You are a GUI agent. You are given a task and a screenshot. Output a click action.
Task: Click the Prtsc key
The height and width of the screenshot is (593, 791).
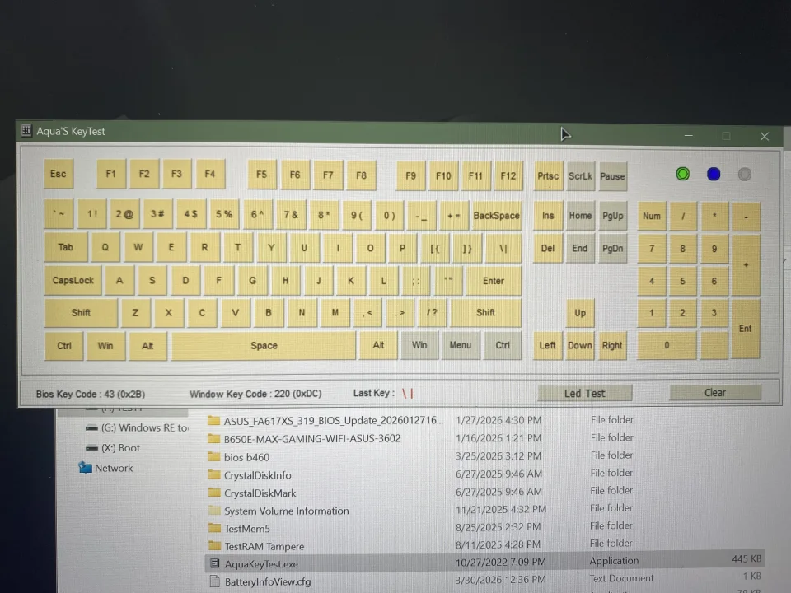(548, 176)
